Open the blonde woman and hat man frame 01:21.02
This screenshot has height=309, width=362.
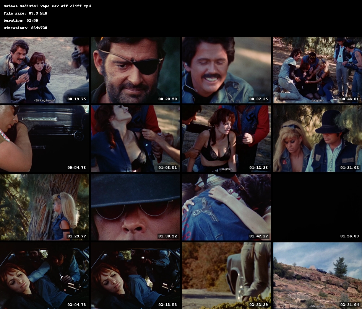pyautogui.click(x=317, y=139)
